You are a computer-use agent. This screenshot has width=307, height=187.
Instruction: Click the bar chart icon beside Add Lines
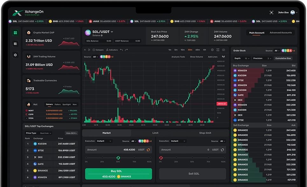point(223,57)
